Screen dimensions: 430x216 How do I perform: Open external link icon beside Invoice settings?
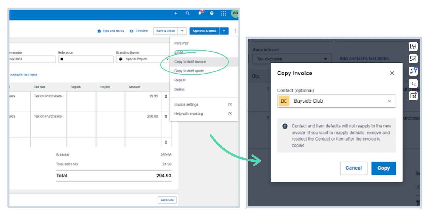tap(230, 104)
